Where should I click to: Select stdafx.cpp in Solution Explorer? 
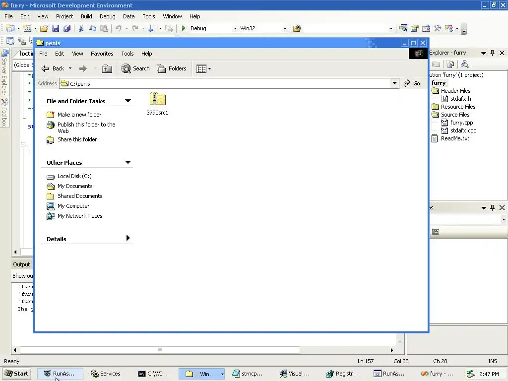463,130
